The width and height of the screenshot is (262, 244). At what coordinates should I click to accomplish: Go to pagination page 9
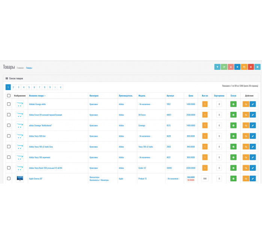(x=50, y=87)
